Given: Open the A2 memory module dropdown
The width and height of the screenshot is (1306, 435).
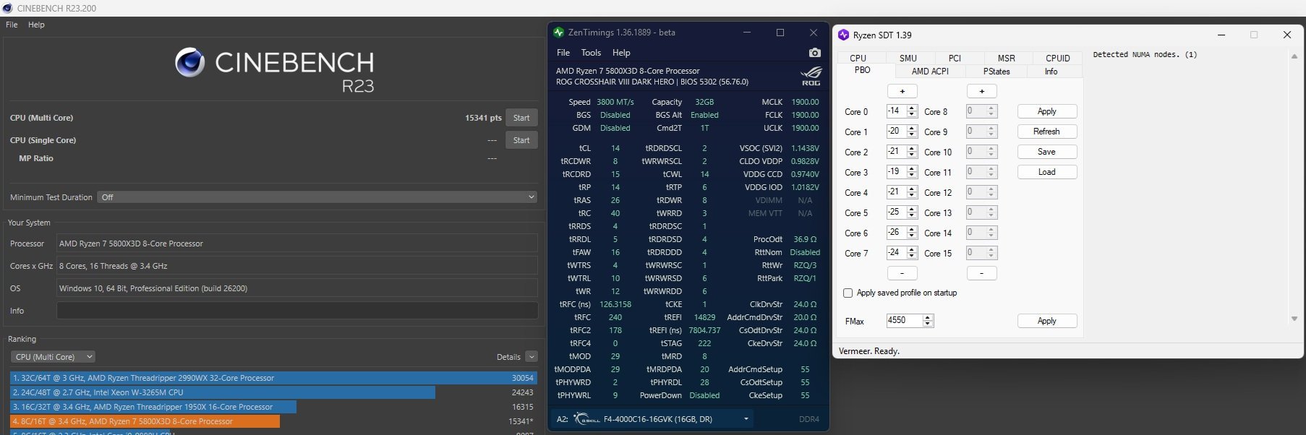Looking at the screenshot, I should pyautogui.click(x=746, y=419).
